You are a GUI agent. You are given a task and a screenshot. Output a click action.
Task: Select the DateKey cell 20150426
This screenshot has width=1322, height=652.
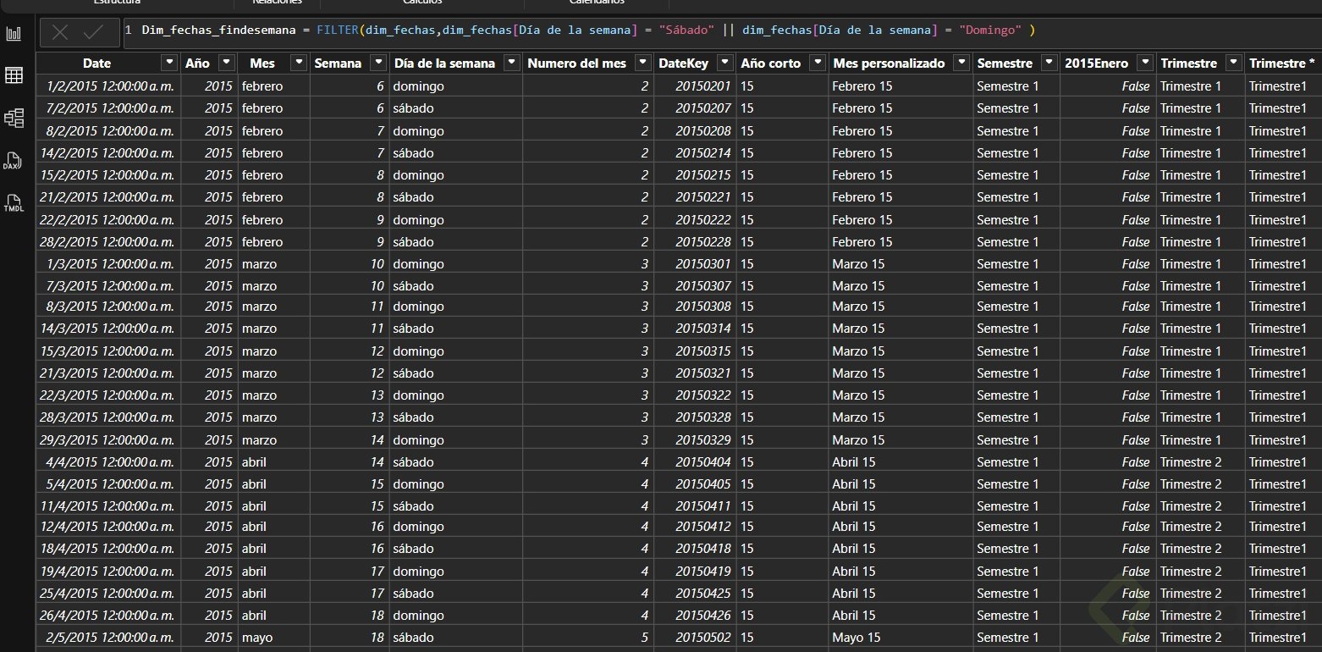coord(695,615)
